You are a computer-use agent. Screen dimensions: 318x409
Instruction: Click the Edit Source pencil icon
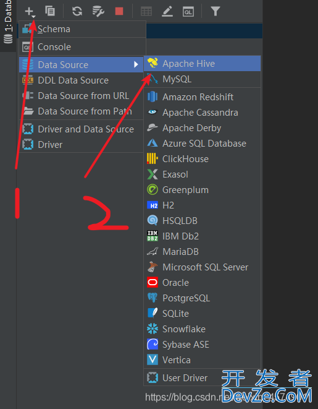pos(167,12)
